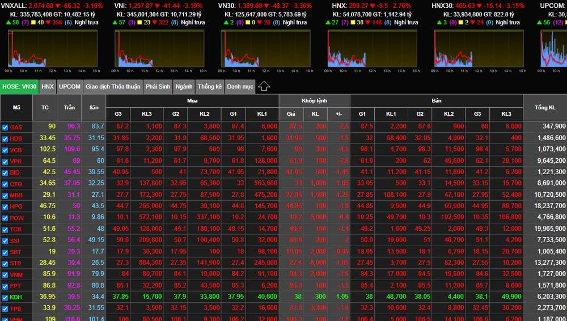This screenshot has height=321, width=567.
Task: Select the HPG ticker in the table
Action: (16, 206)
